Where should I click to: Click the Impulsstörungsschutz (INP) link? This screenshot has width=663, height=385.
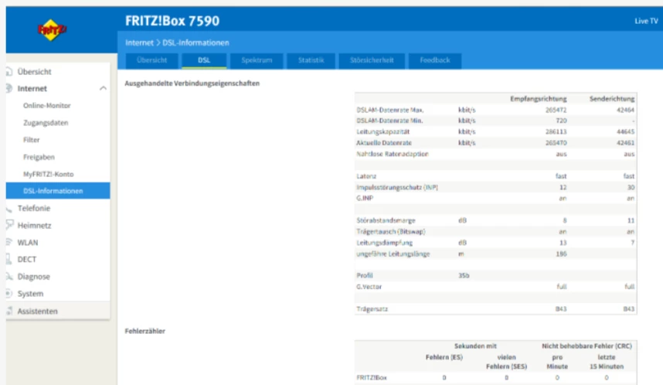click(x=397, y=187)
